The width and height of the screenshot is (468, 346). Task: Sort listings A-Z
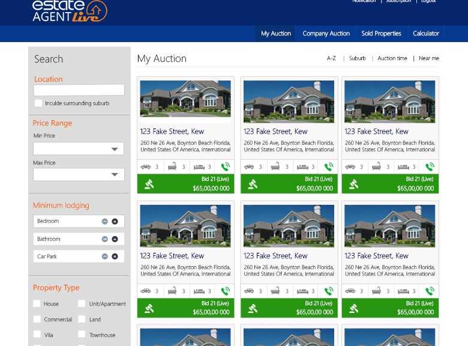[x=331, y=58]
